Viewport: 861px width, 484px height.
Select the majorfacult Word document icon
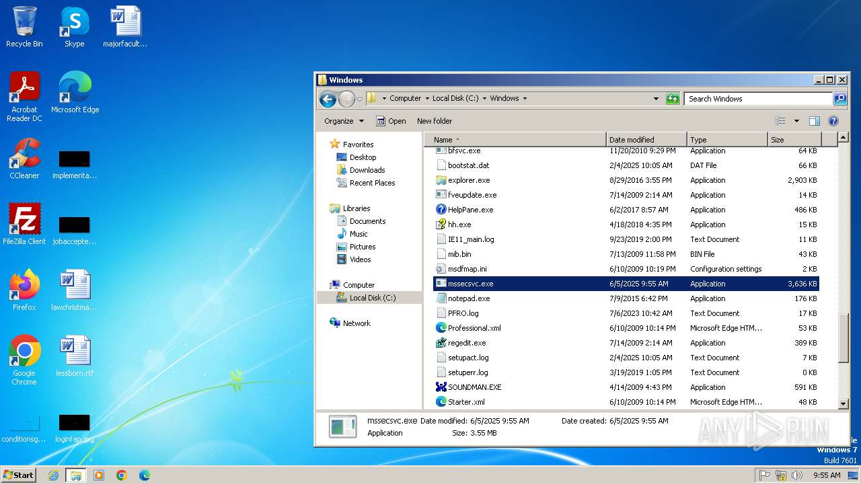point(125,27)
